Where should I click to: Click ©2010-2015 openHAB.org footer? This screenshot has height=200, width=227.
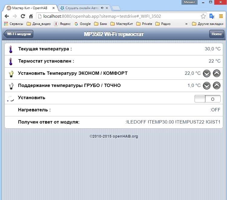pos(113,136)
